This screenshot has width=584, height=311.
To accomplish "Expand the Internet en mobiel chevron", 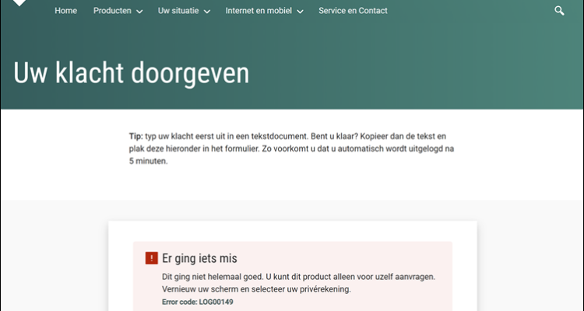I will 300,12.
